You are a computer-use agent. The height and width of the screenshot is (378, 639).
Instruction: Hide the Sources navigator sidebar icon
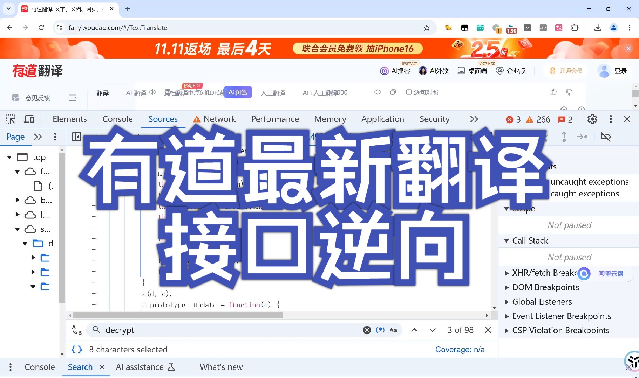click(x=76, y=136)
